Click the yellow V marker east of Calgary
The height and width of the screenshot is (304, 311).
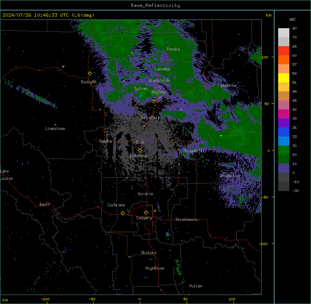point(155,211)
